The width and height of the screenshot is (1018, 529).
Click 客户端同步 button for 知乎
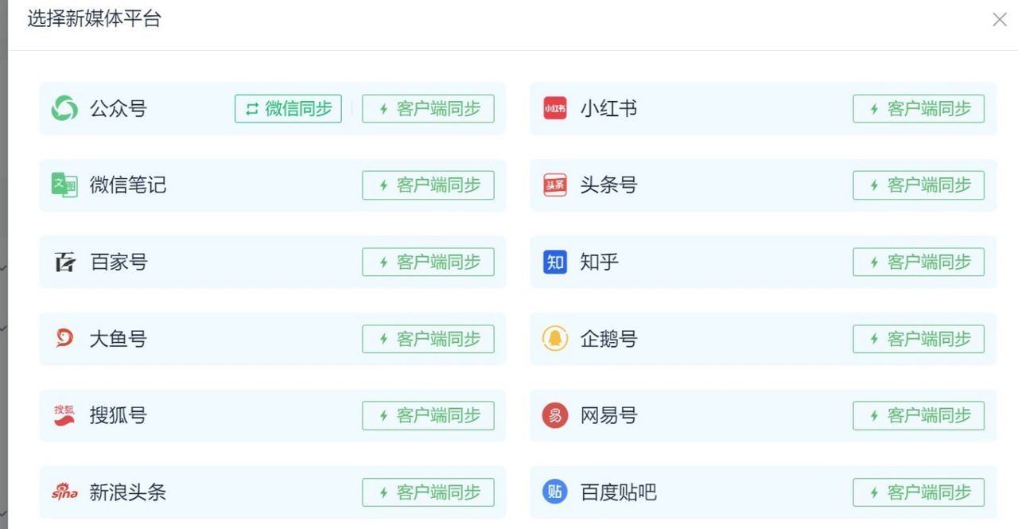[919, 262]
